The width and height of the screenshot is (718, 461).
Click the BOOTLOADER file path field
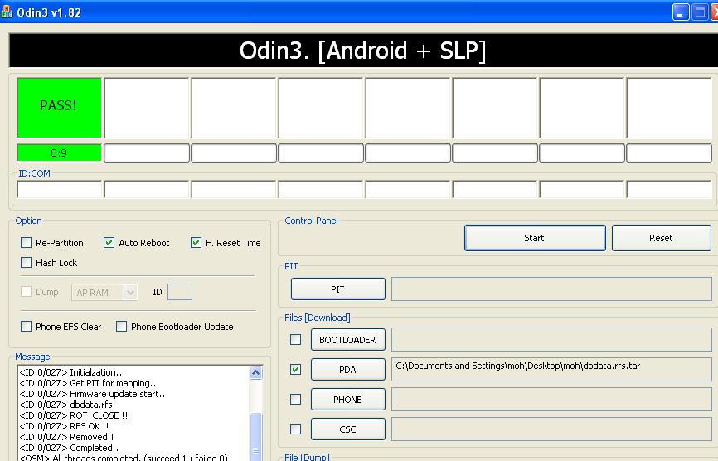coord(551,340)
